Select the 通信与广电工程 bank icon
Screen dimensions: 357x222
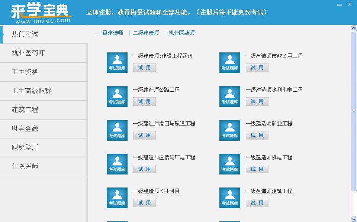(117, 164)
